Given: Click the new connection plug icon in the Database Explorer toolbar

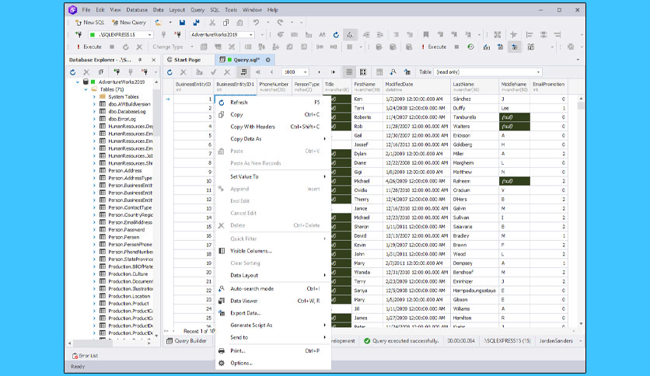Looking at the screenshot, I should (x=117, y=72).
